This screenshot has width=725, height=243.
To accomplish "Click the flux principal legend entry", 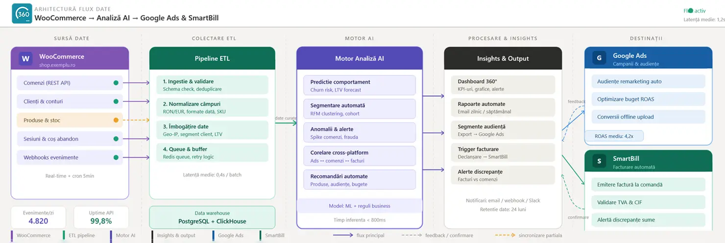I will 359,236.
